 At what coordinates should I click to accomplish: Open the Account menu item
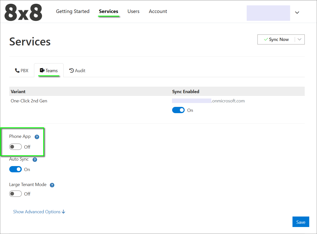point(158,11)
